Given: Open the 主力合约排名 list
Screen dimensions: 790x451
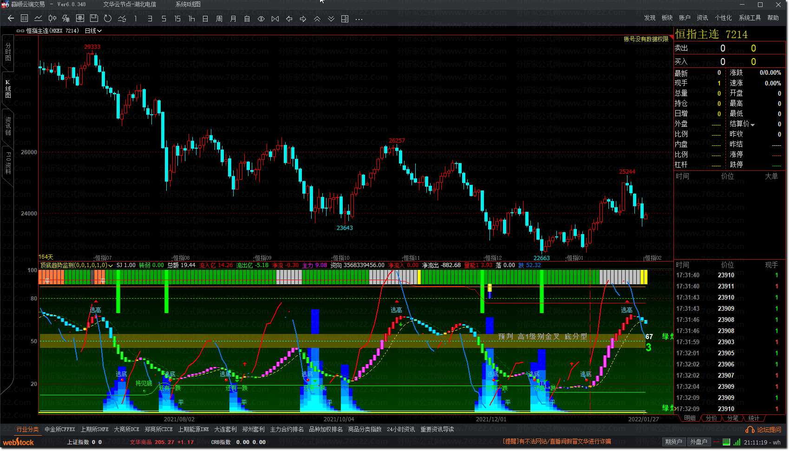Looking at the screenshot, I should [x=287, y=429].
